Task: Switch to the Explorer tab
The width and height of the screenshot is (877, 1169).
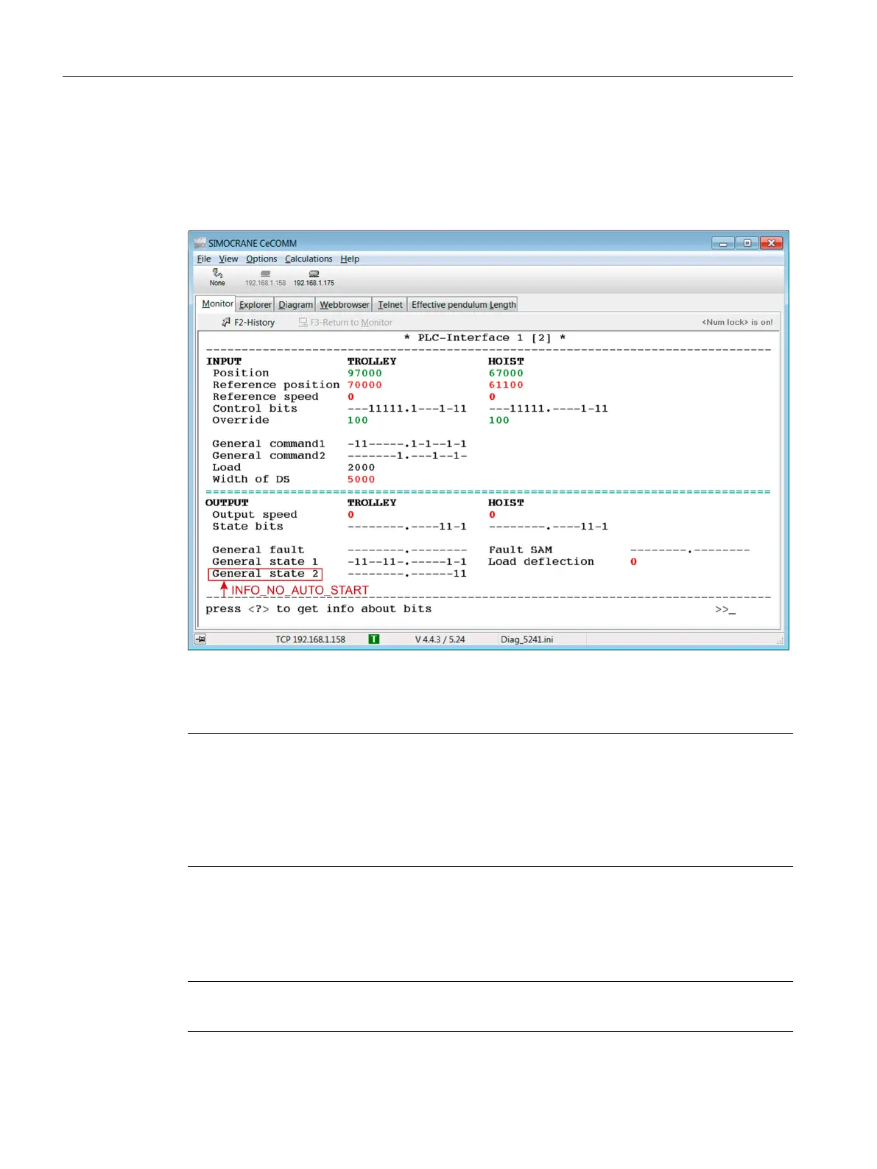Action: click(x=256, y=305)
